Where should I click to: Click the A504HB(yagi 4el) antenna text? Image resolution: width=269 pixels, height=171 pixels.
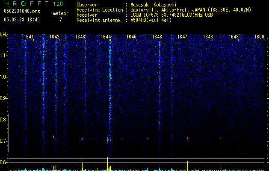(151, 20)
